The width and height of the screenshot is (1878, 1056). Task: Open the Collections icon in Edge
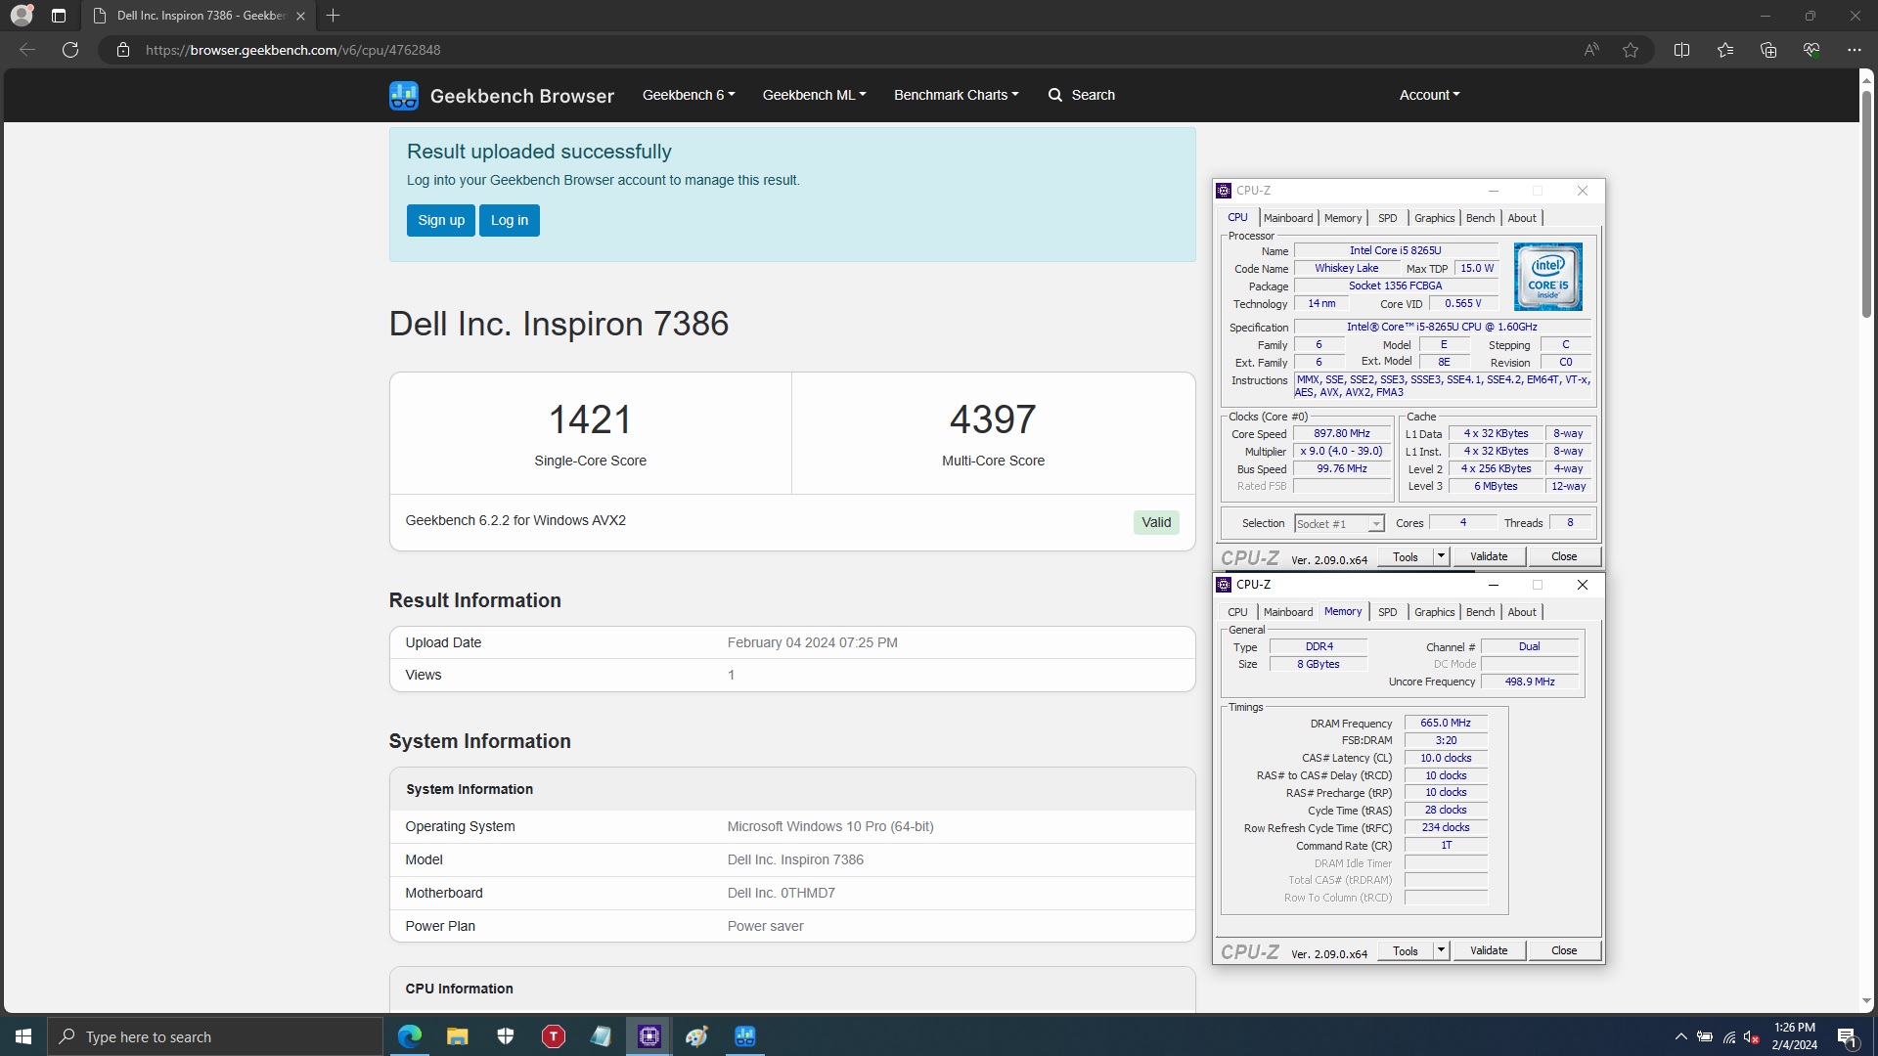pyautogui.click(x=1767, y=50)
